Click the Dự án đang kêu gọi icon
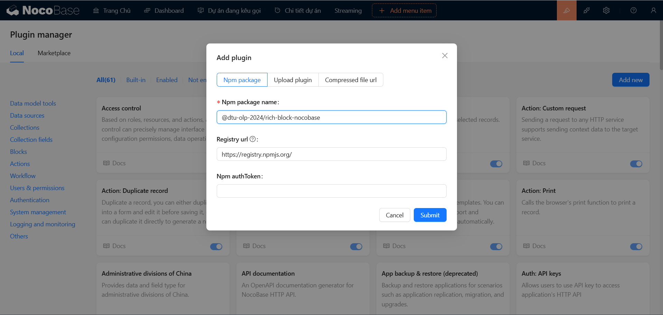The height and width of the screenshot is (315, 663). pos(200,10)
